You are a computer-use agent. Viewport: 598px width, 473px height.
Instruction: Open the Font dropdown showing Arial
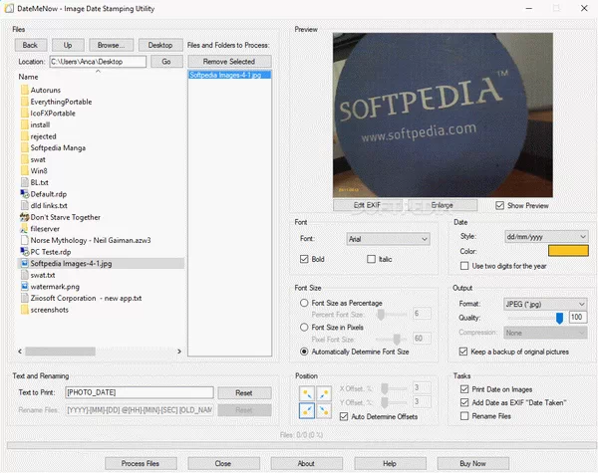[x=387, y=239]
